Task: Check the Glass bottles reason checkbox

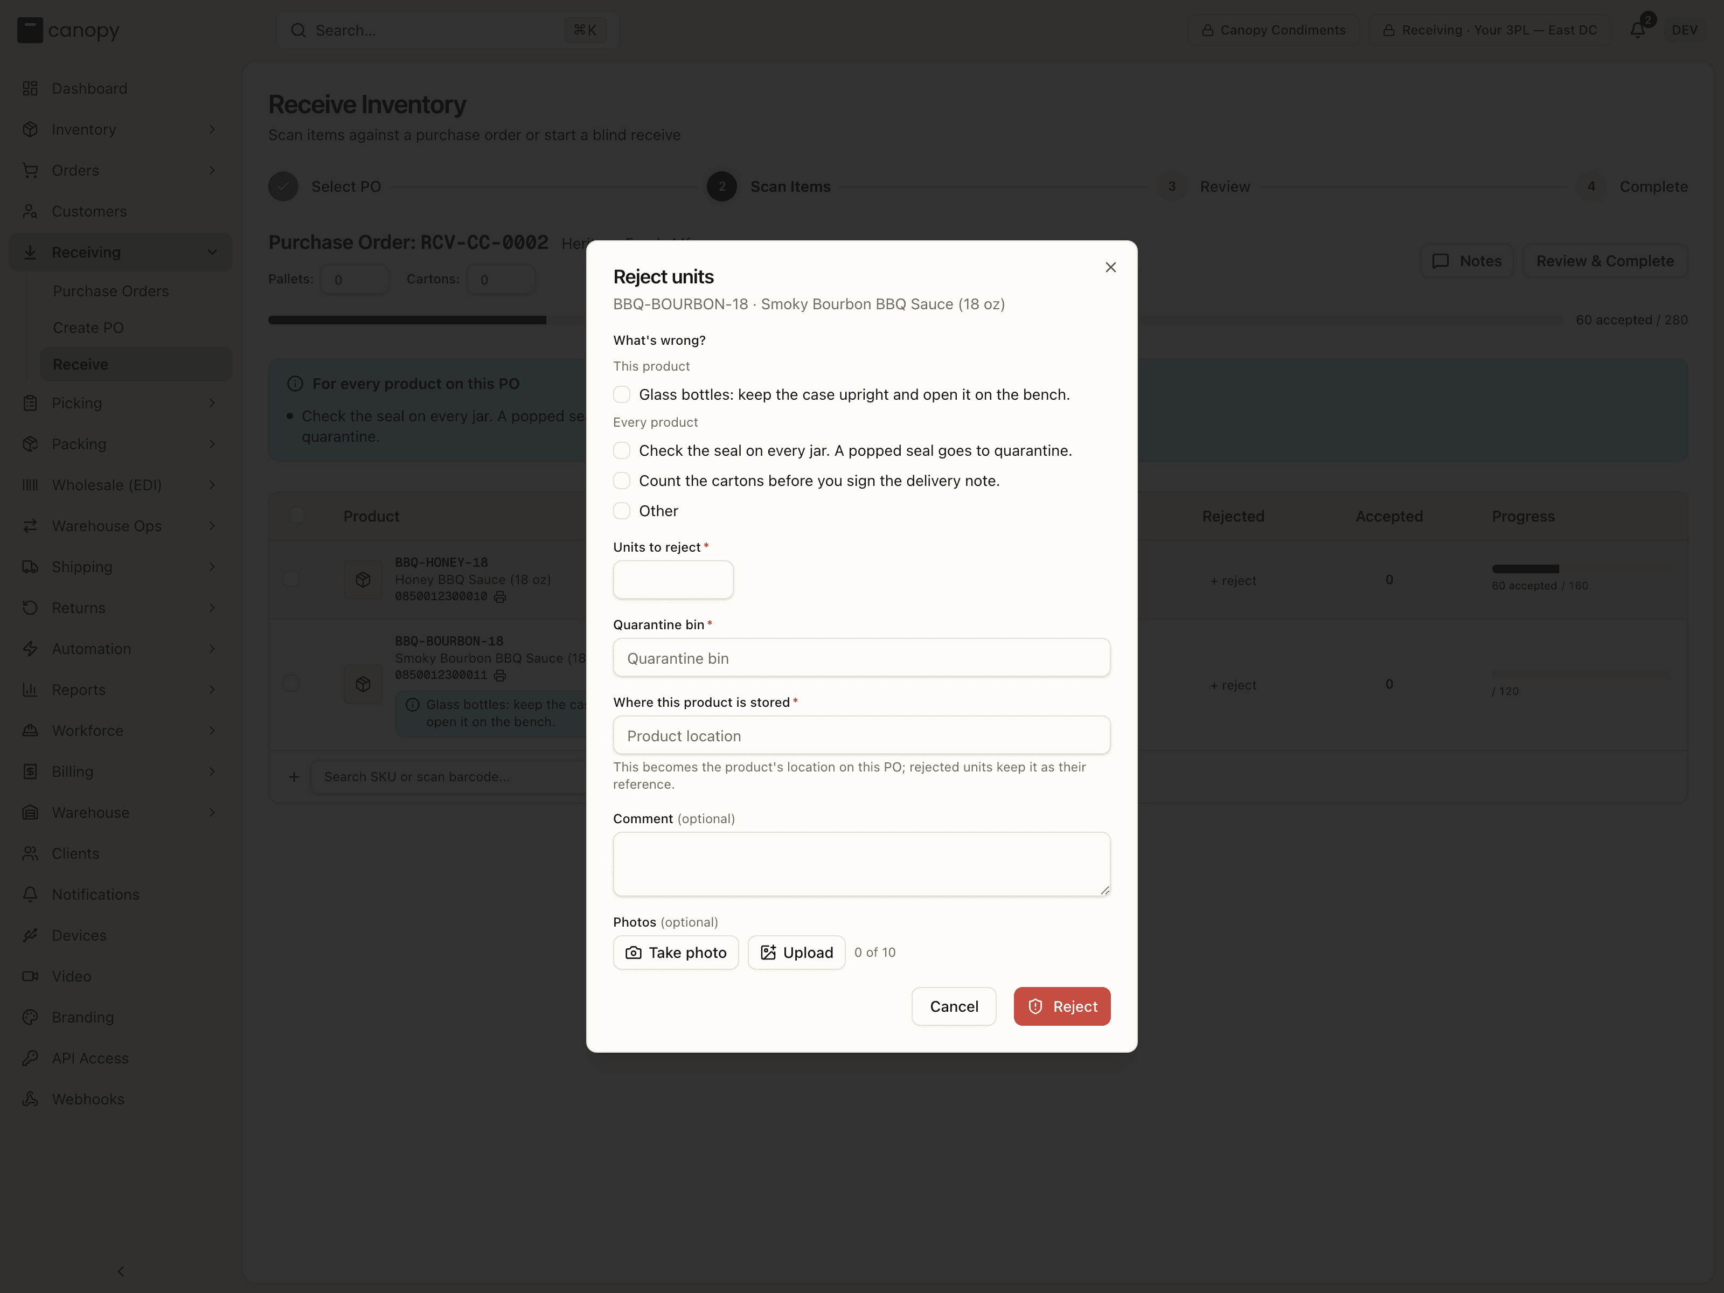Action: 621,394
